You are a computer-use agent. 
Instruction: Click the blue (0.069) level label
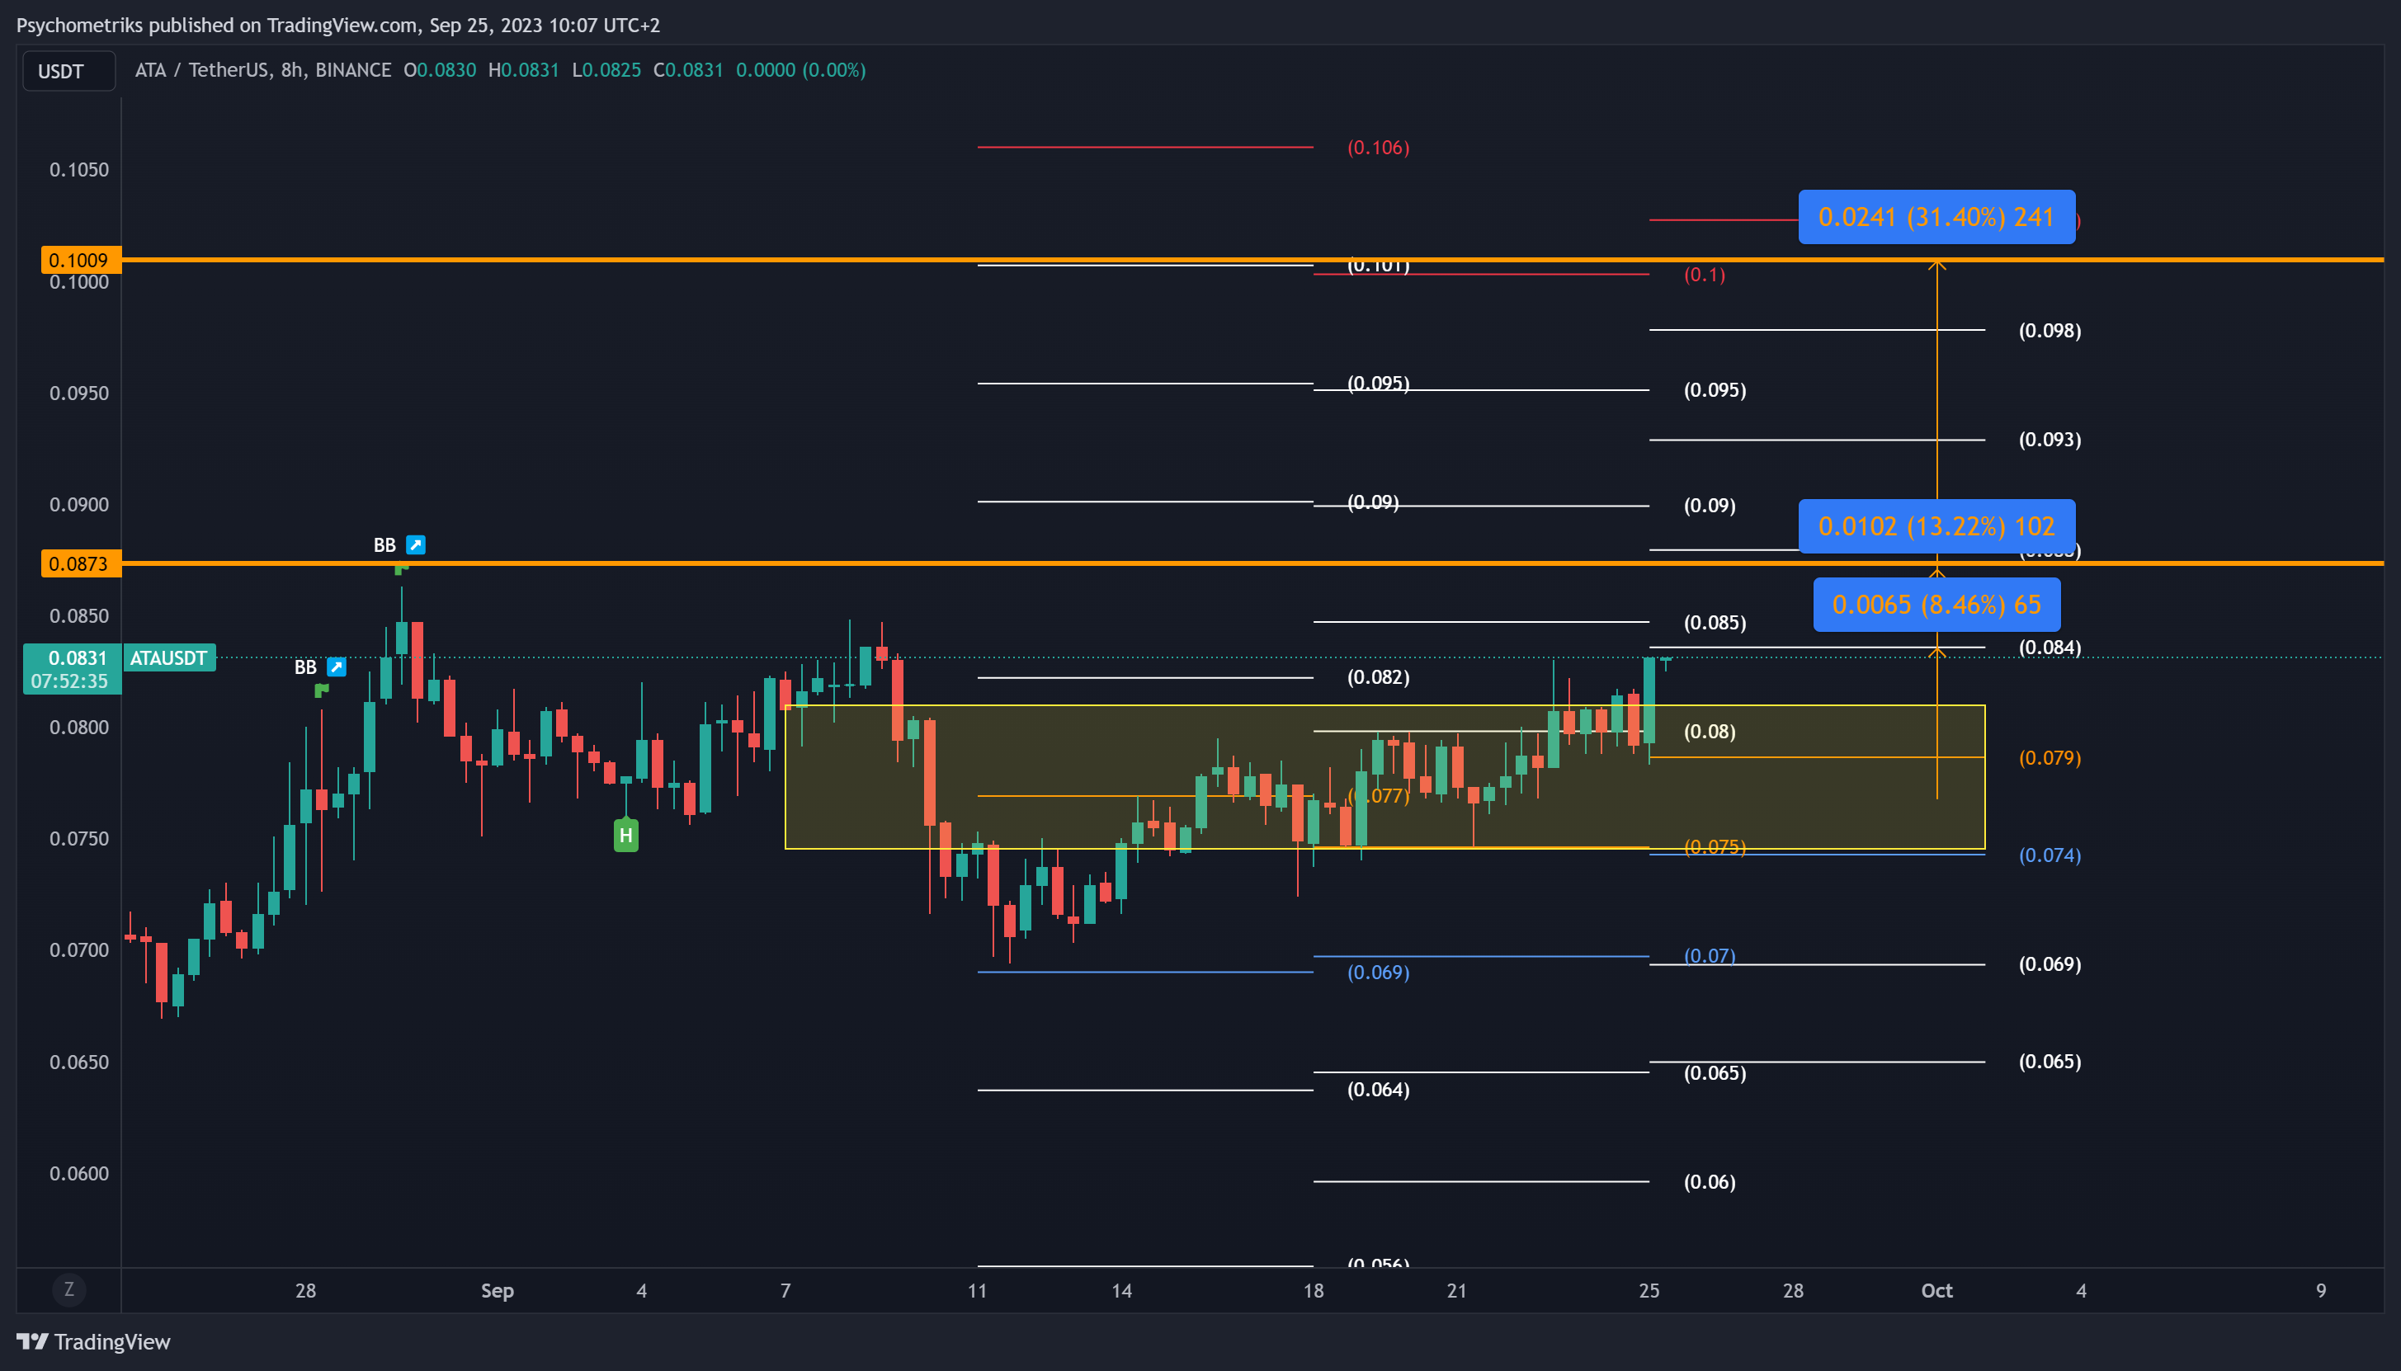[1378, 972]
